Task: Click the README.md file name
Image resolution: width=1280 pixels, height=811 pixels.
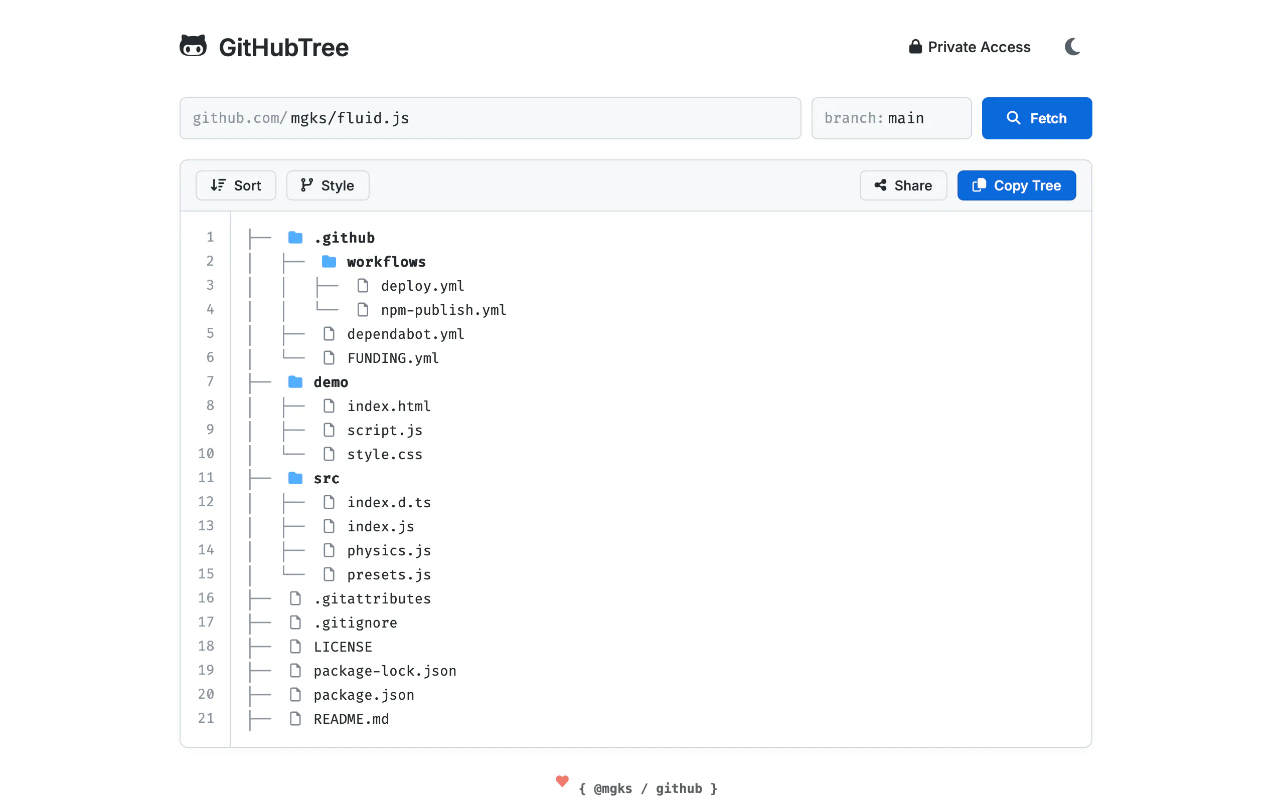Action: coord(352,719)
